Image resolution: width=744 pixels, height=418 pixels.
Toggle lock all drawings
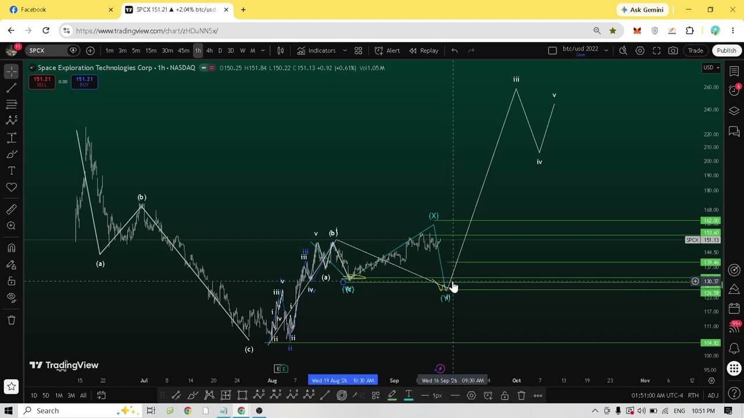[11, 281]
